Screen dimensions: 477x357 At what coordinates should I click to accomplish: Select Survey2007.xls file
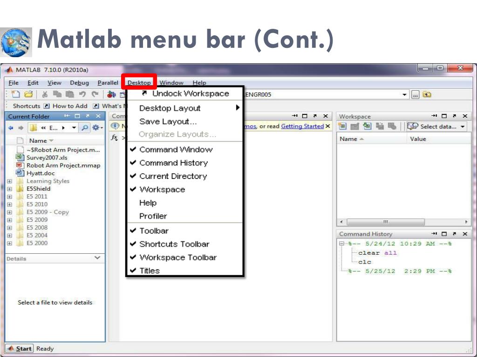(x=47, y=158)
